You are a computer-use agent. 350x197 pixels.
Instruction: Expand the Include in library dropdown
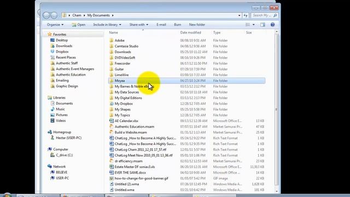pos(107,25)
